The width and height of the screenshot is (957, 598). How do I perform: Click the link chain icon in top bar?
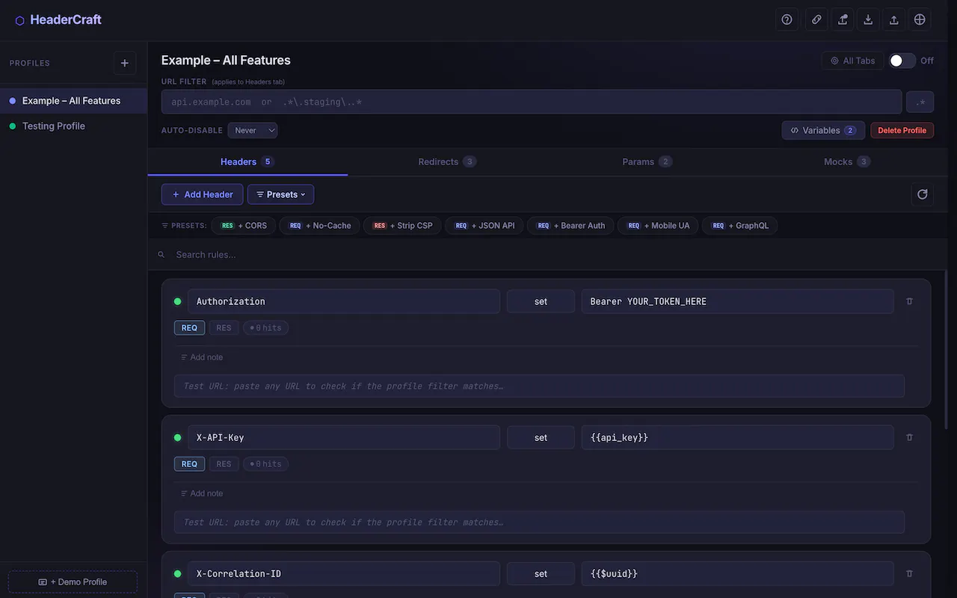point(816,20)
